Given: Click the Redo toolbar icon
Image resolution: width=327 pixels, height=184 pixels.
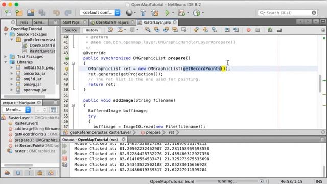Looking at the screenshot, I should [68, 13].
